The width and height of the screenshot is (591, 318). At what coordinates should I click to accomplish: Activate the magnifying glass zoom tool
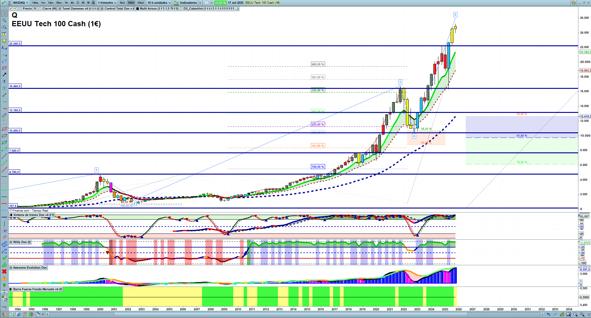coord(4,20)
